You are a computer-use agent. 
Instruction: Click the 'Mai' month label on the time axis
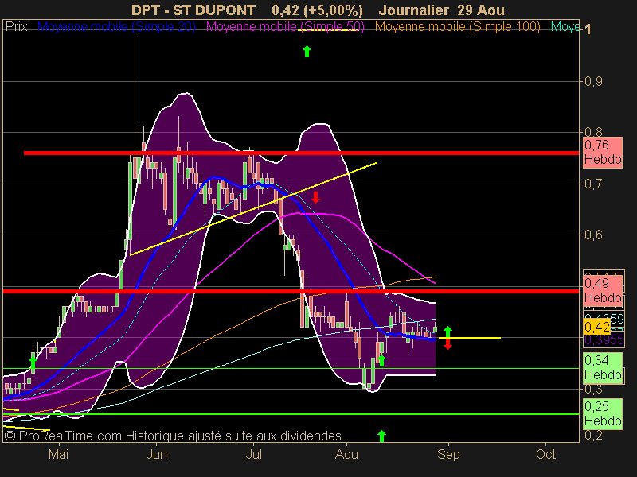58,454
